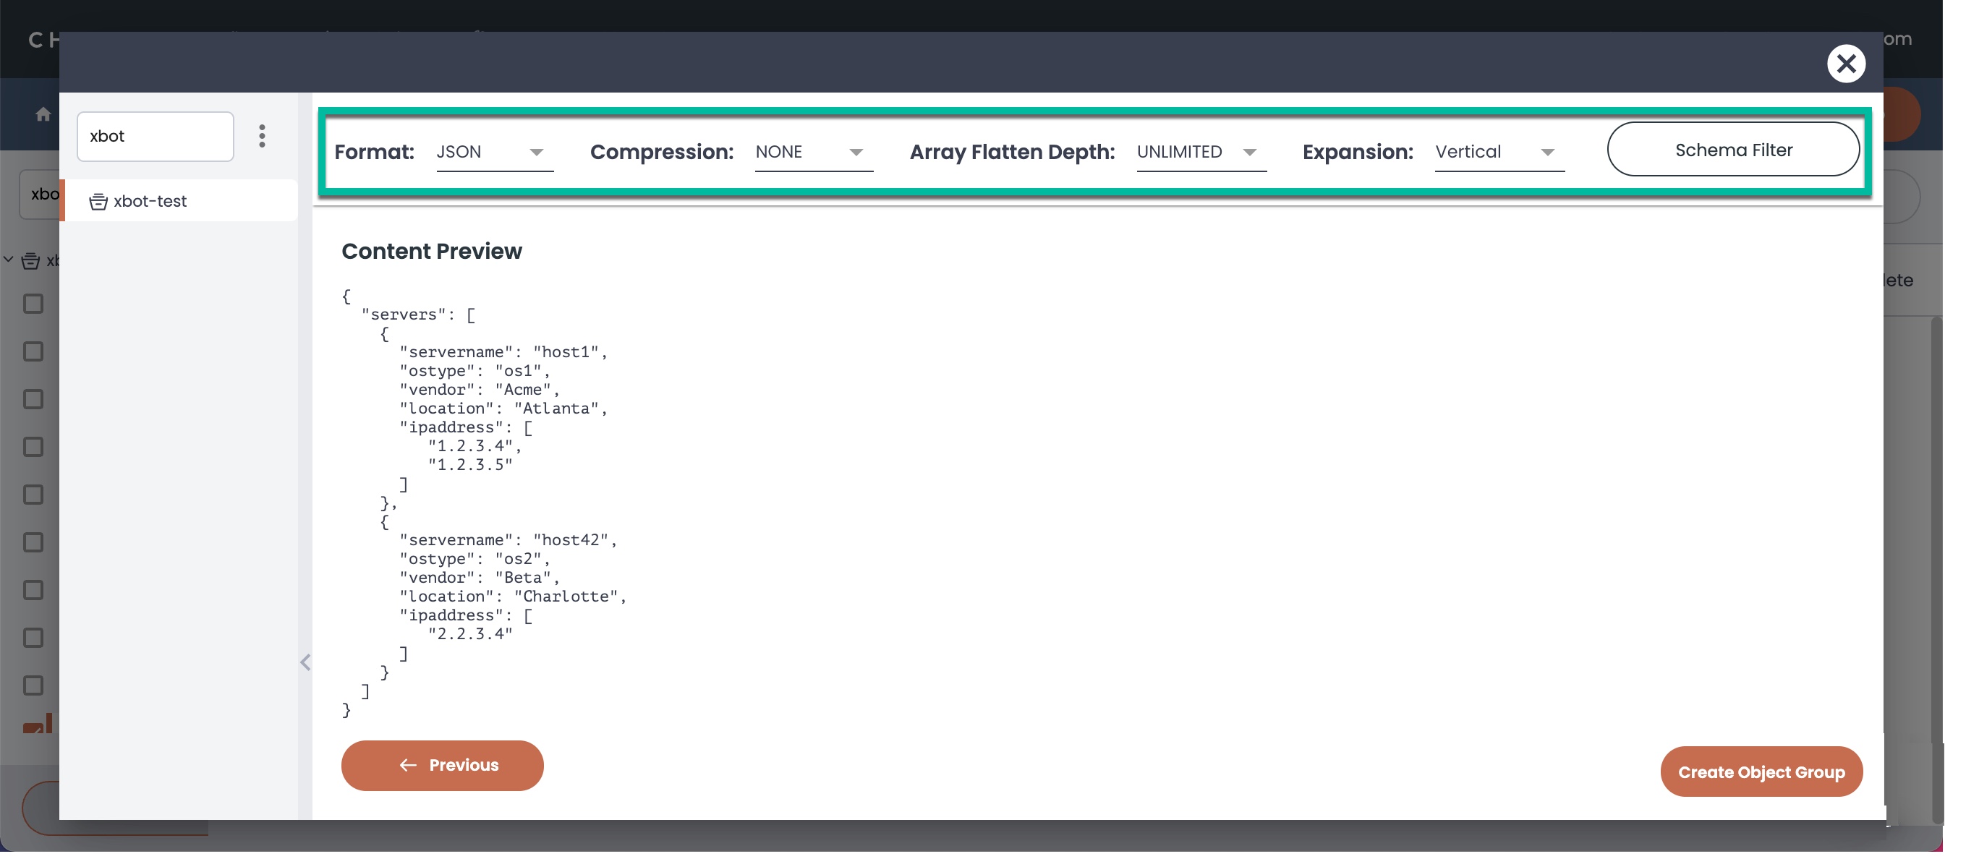Click the Create Object Group button
The width and height of the screenshot is (1966, 859).
pos(1761,772)
